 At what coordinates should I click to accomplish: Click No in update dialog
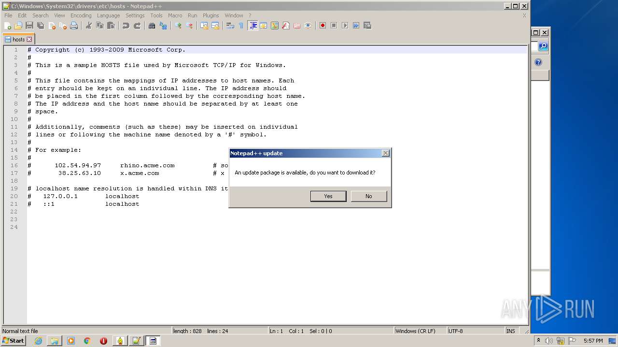[369, 196]
